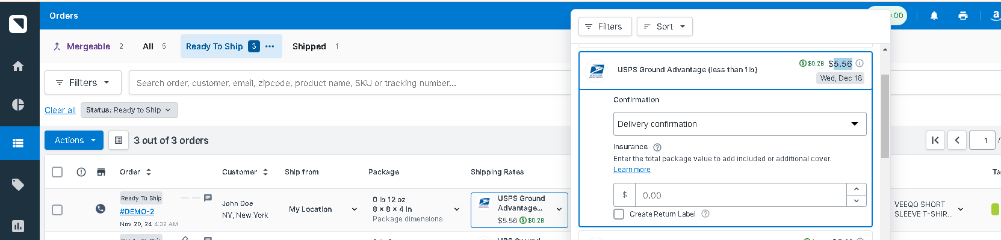The image size is (1001, 240).
Task: Click the page number input box
Action: [982, 140]
